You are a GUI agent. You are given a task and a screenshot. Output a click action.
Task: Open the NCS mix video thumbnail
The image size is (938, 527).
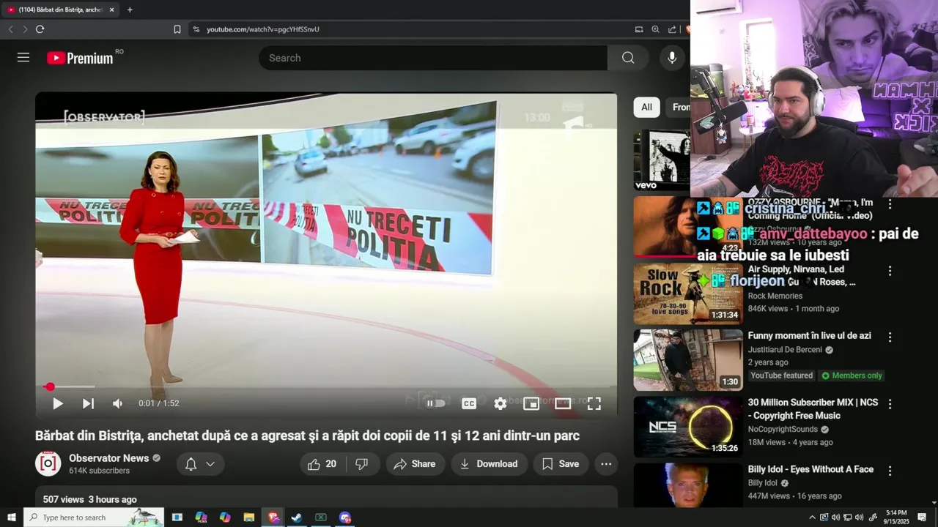coord(688,427)
